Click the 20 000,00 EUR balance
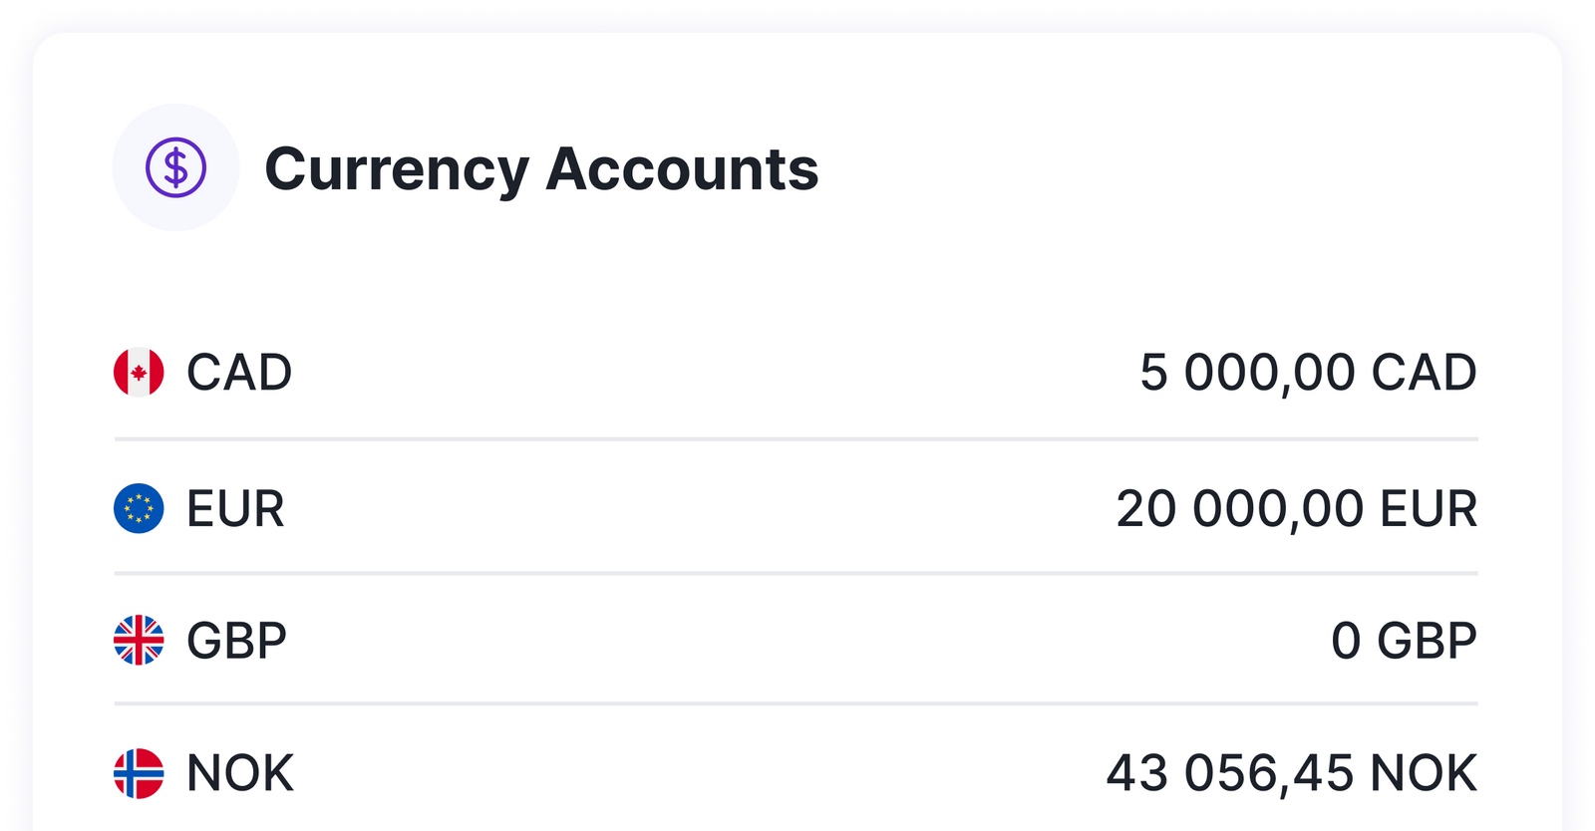1595x831 pixels. (1296, 508)
